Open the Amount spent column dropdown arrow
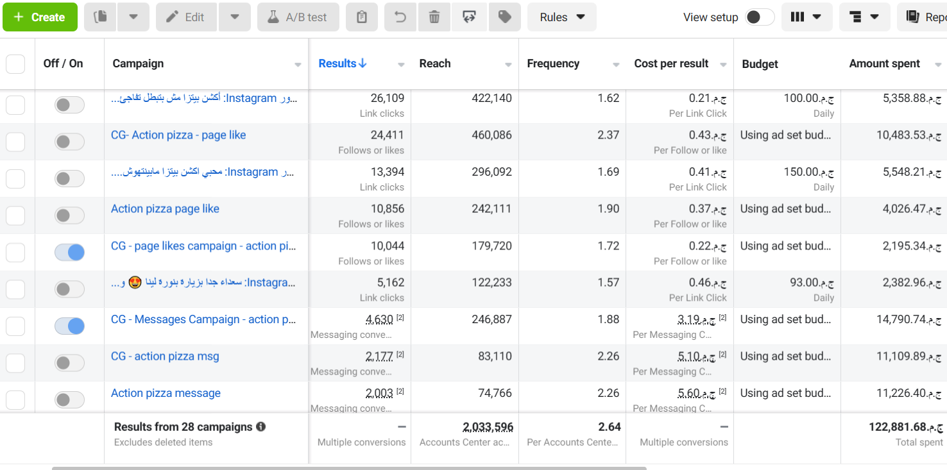 937,65
